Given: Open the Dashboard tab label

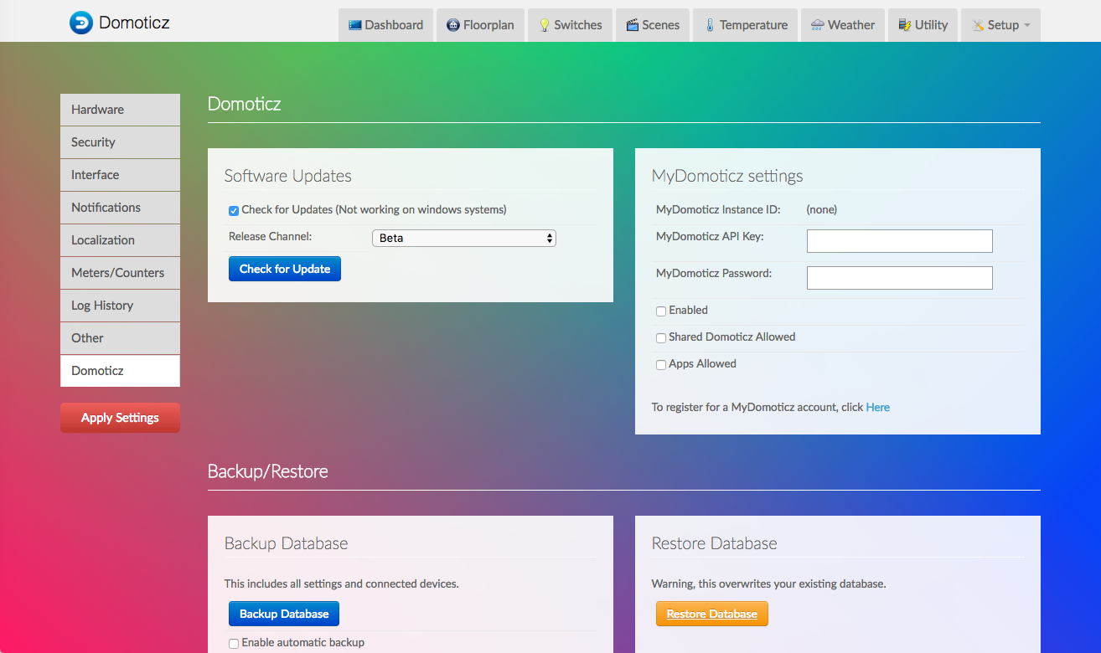Looking at the screenshot, I should 394,25.
